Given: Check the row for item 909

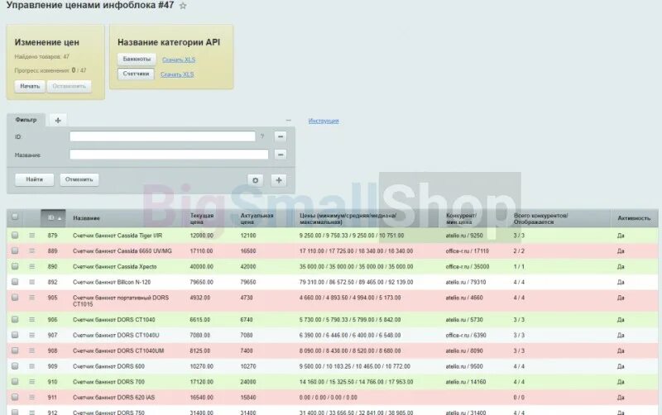Looking at the screenshot, I should [15, 366].
